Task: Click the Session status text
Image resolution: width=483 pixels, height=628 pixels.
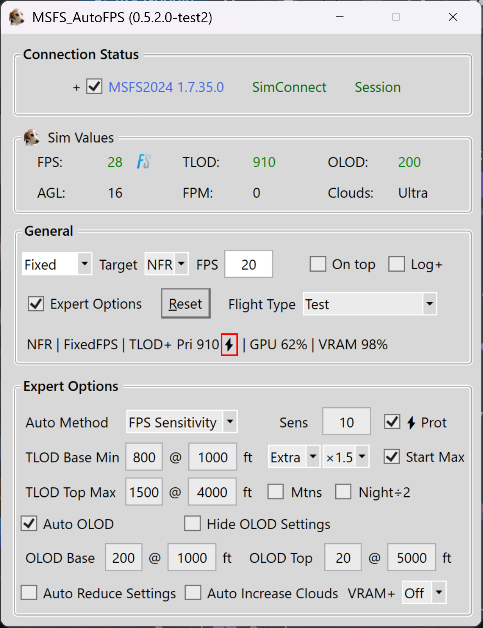Action: [378, 87]
